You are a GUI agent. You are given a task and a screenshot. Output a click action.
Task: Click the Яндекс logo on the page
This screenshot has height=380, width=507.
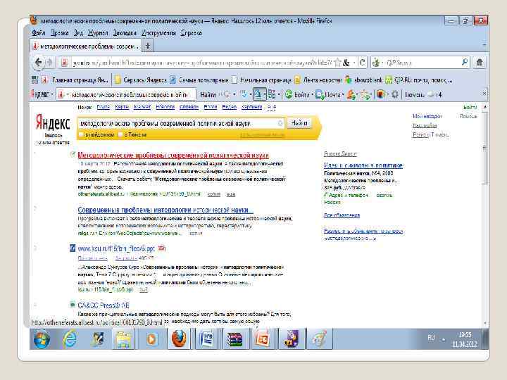pyautogui.click(x=52, y=122)
